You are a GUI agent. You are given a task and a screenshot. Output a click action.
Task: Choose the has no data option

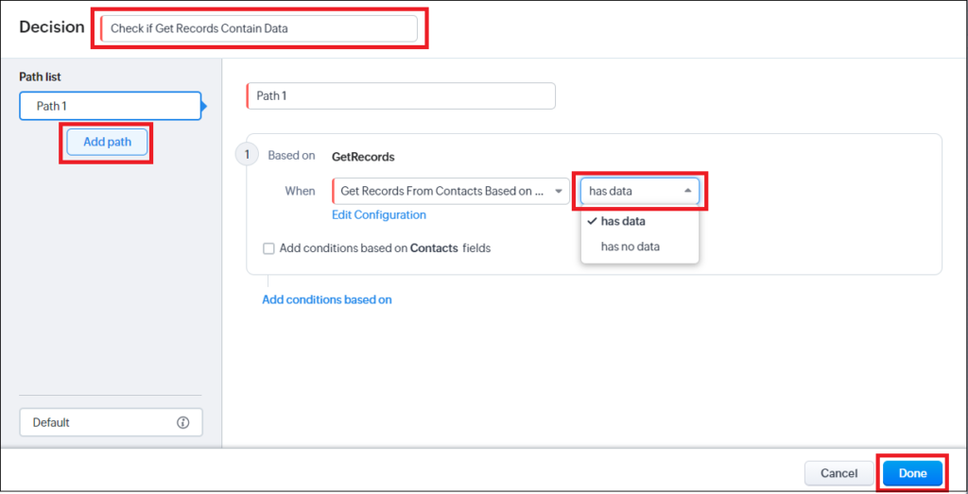[631, 247]
